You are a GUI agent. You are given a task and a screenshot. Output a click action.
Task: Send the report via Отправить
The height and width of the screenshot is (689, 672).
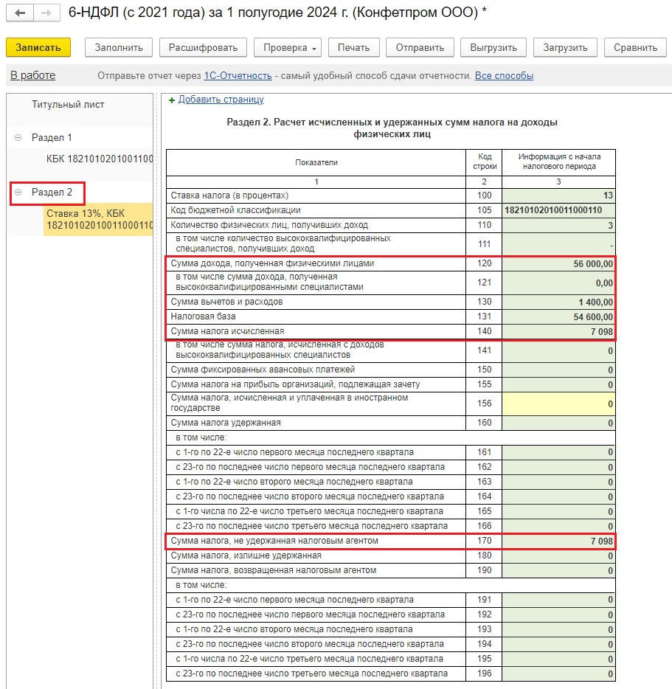pos(420,47)
